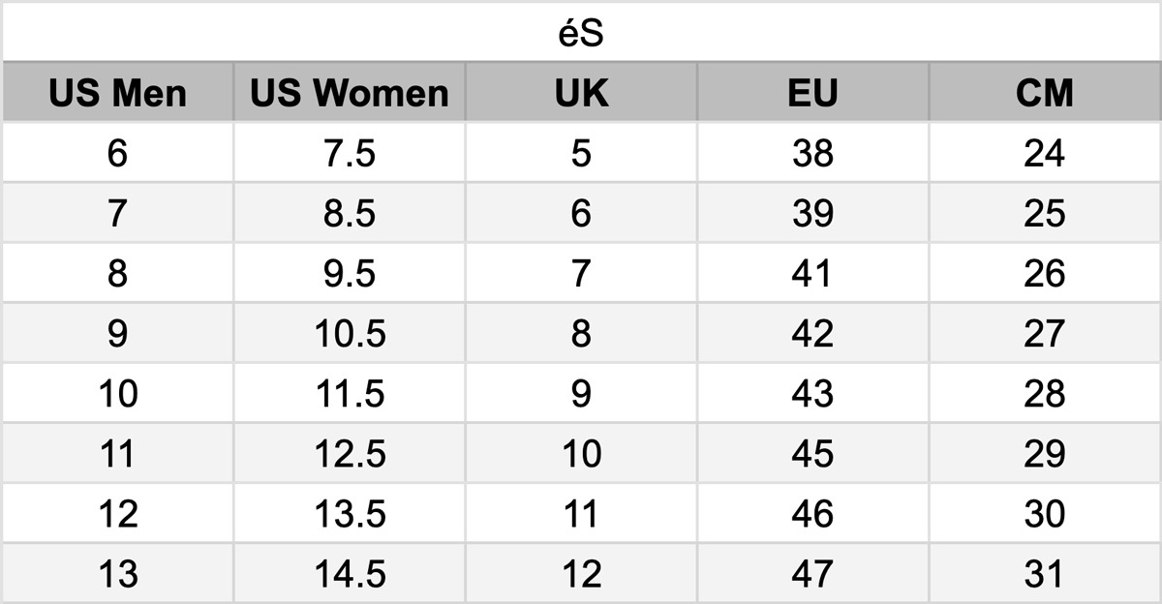Click US Men size 11 cell
The height and width of the screenshot is (604, 1162).
point(117,453)
